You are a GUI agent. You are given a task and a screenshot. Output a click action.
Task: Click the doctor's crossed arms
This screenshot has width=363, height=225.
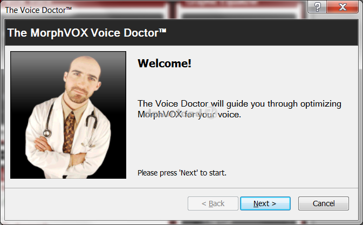tap(60, 151)
